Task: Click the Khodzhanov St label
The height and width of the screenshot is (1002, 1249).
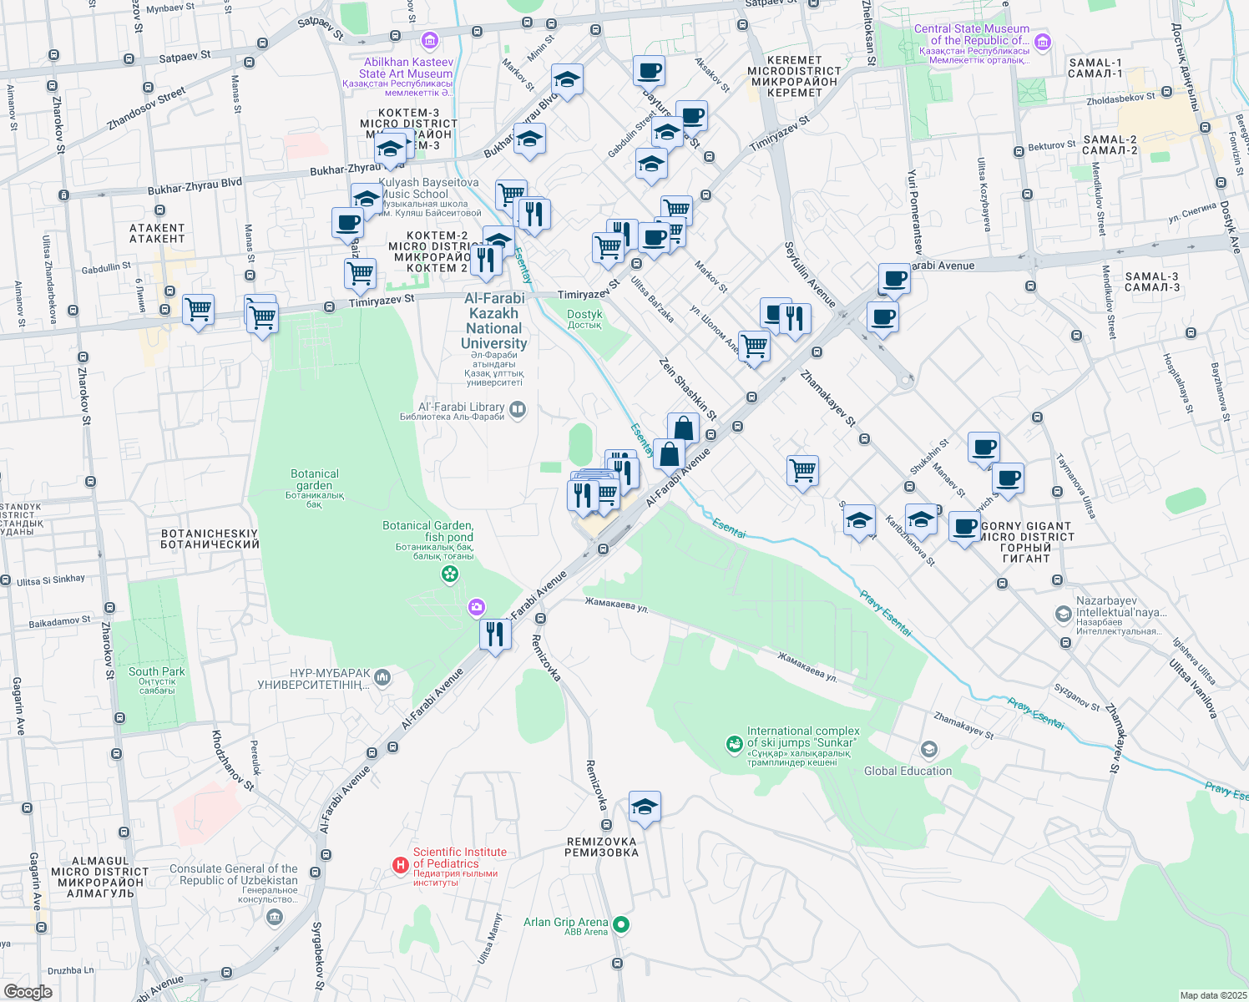Action: pos(232,761)
